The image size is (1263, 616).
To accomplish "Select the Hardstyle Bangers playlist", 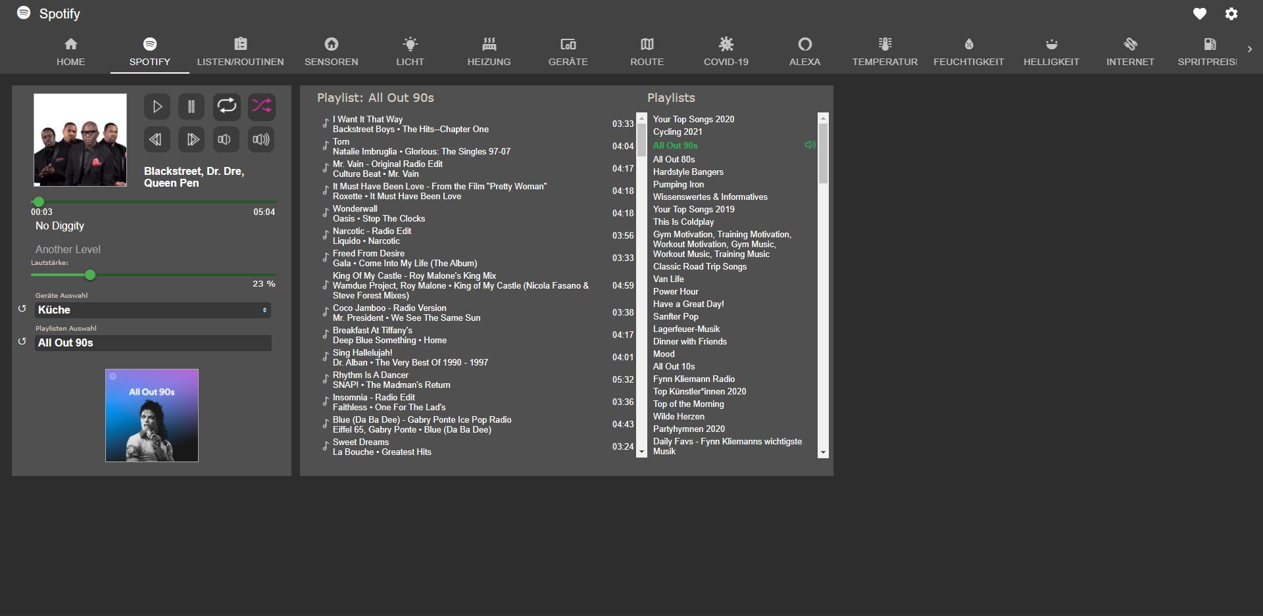I will pyautogui.click(x=688, y=172).
